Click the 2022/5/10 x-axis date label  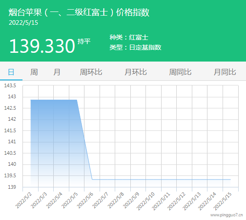145,201
